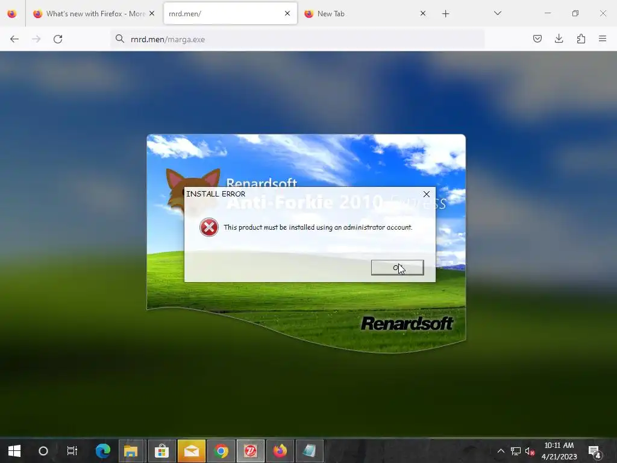Image resolution: width=617 pixels, height=463 pixels.
Task: Click the red app icon on taskbar
Action: coord(250,451)
